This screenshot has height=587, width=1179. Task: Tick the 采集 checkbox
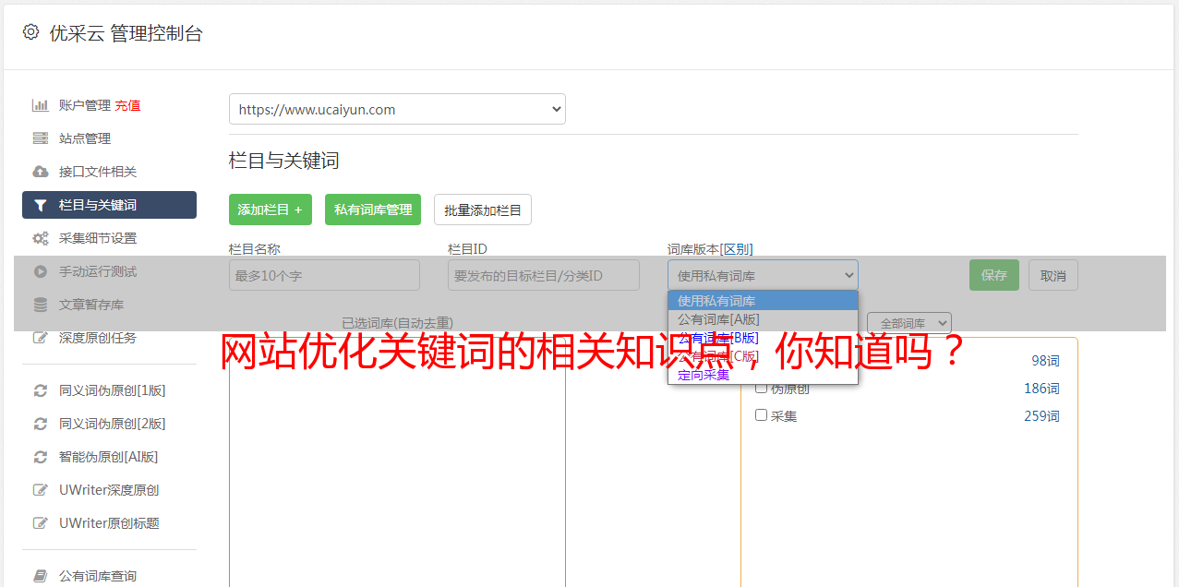point(761,415)
